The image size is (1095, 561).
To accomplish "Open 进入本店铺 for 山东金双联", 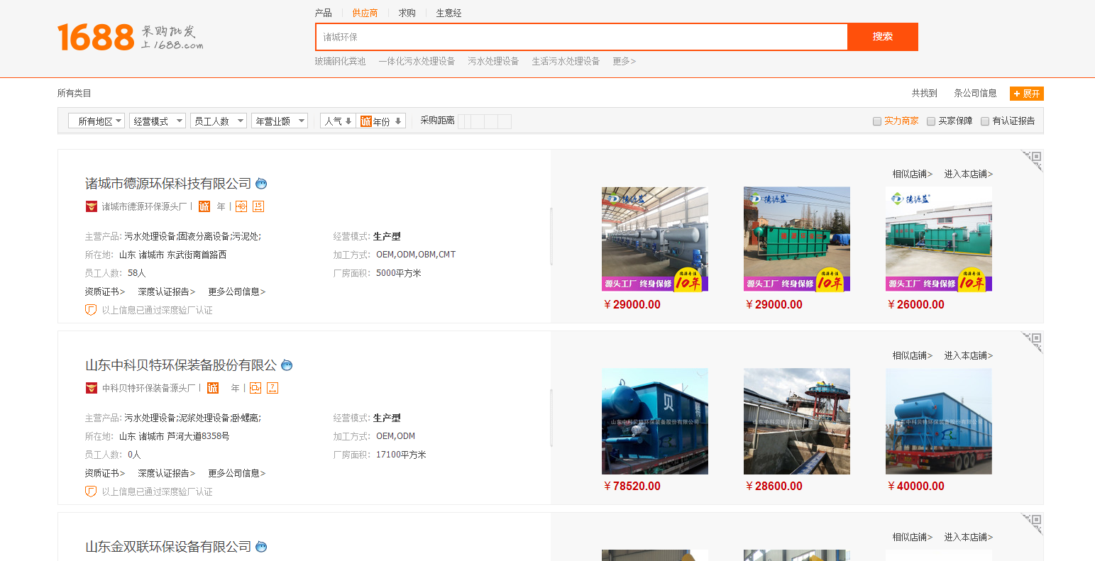I will [x=969, y=537].
